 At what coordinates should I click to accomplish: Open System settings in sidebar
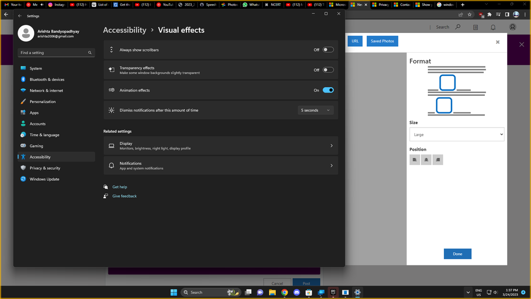pos(56,68)
